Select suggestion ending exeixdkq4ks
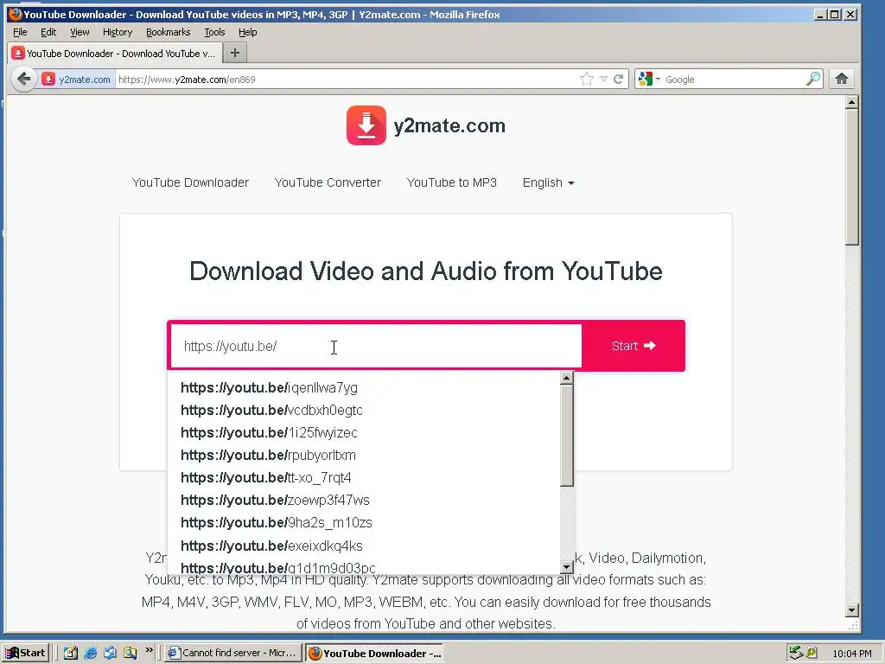 [364, 546]
